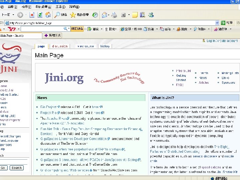
Task: Click the Mail envelope icon
Action: [104, 15]
